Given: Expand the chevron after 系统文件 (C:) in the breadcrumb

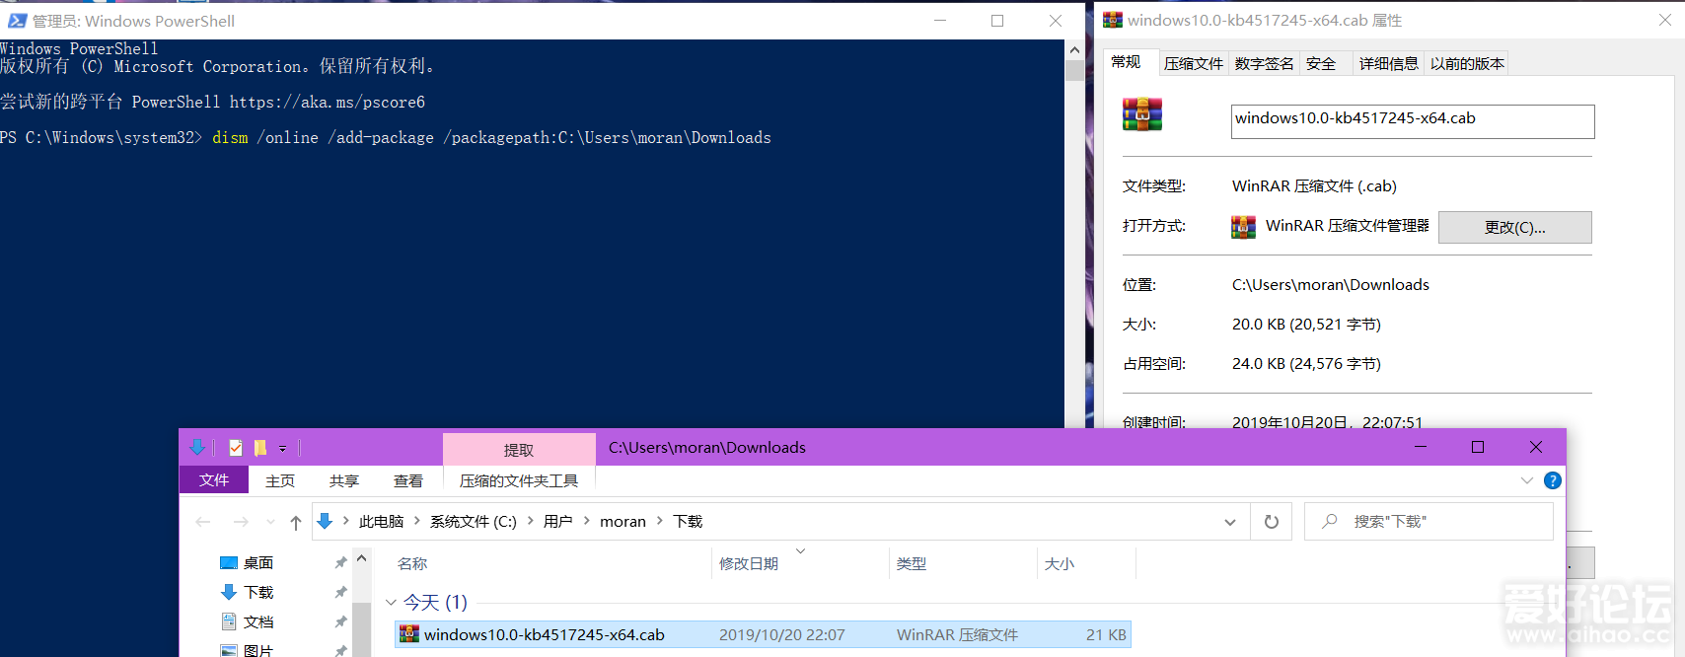Looking at the screenshot, I should point(531,521).
